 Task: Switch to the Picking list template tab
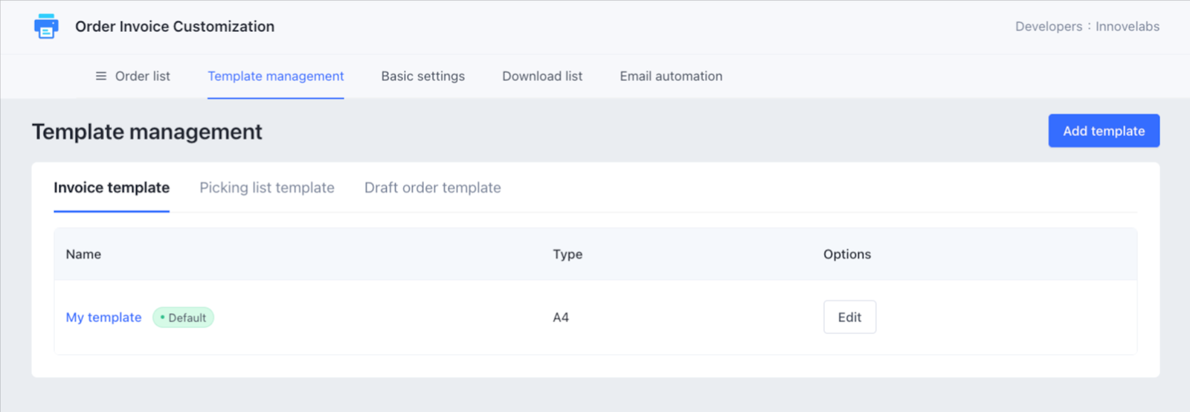pos(267,188)
